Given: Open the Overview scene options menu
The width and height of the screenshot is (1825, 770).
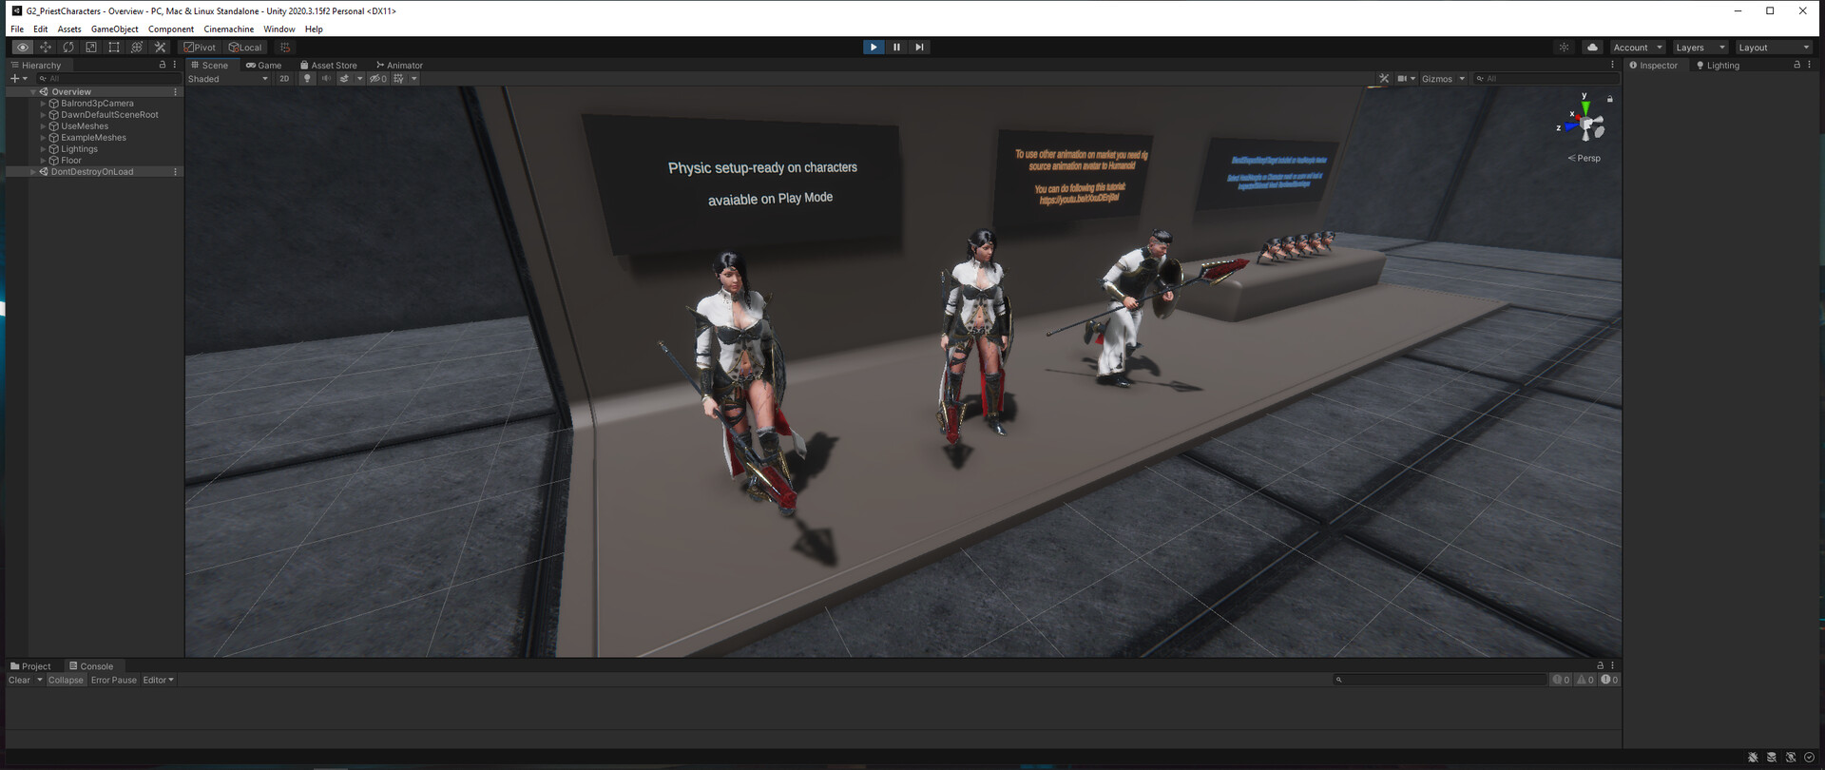Looking at the screenshot, I should (176, 91).
